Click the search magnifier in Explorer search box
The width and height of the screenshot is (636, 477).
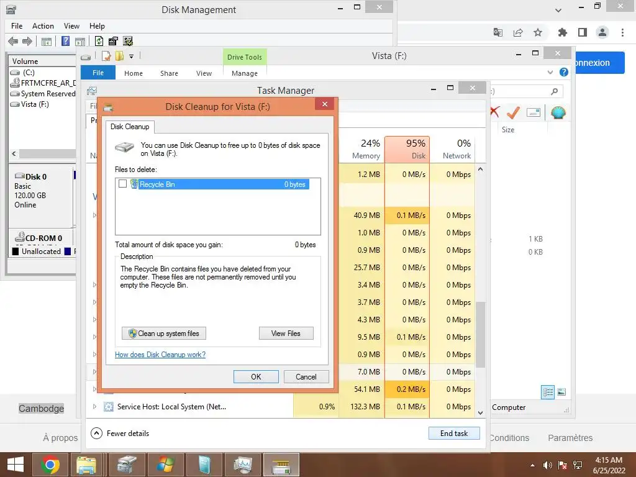[554, 92]
